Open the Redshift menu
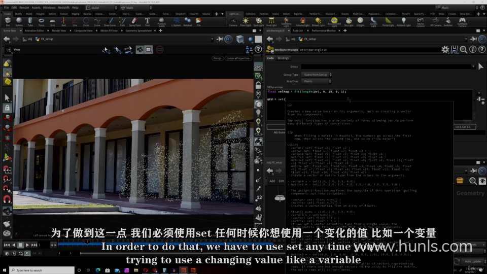 click(x=63, y=8)
